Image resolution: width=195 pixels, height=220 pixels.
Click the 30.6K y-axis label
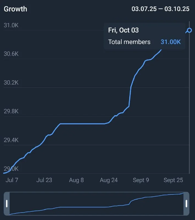11,54
